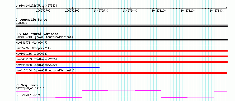235x101 pixels.
Task: Open variant nsv552062 (Cooper2011) label
Action: click(x=33, y=48)
